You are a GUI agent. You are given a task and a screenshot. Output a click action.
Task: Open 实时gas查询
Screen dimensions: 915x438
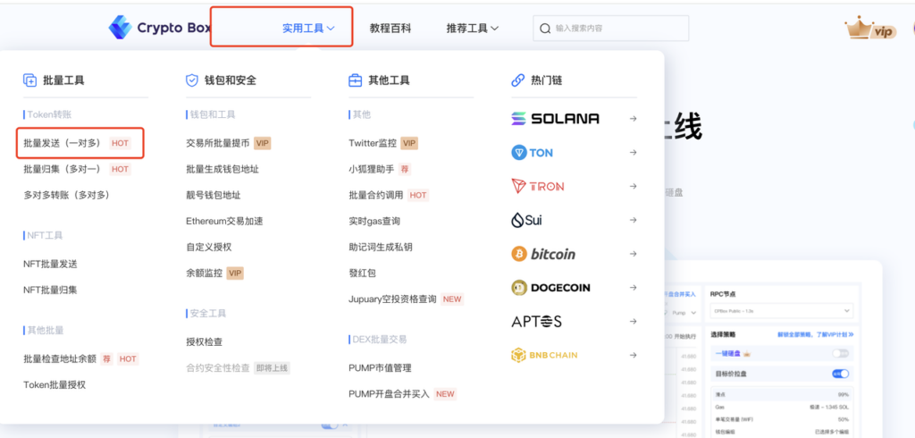(x=374, y=222)
